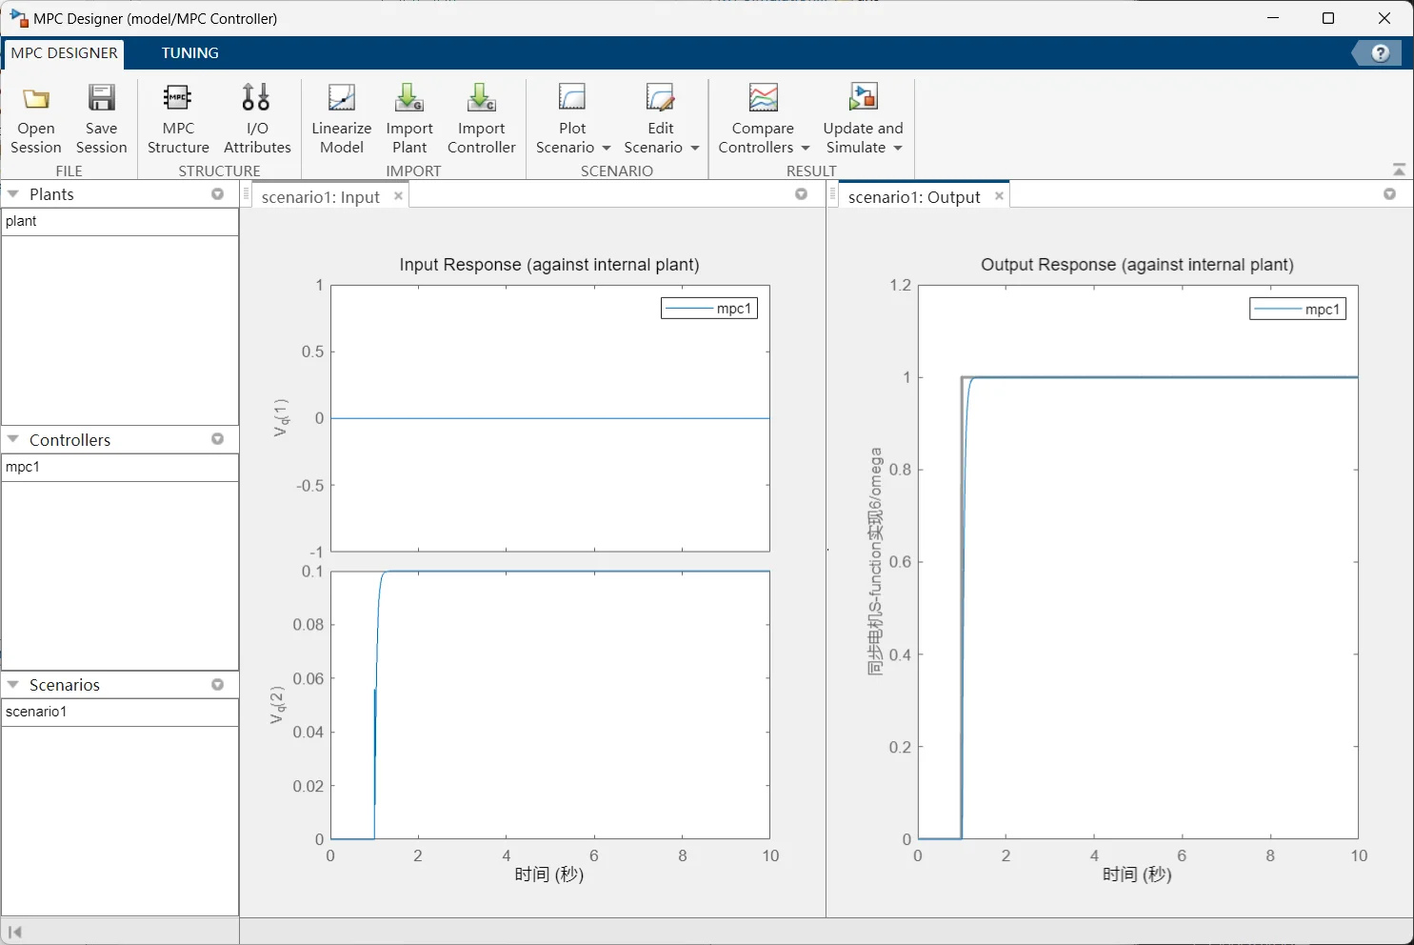Open the Plot Scenario dropdown arrow

[x=607, y=148]
